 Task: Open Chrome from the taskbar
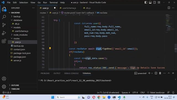click(x=99, y=97)
